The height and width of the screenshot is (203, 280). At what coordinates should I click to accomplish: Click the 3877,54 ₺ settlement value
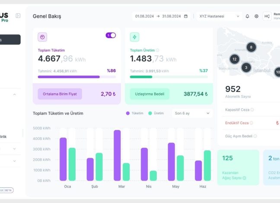click(x=196, y=94)
